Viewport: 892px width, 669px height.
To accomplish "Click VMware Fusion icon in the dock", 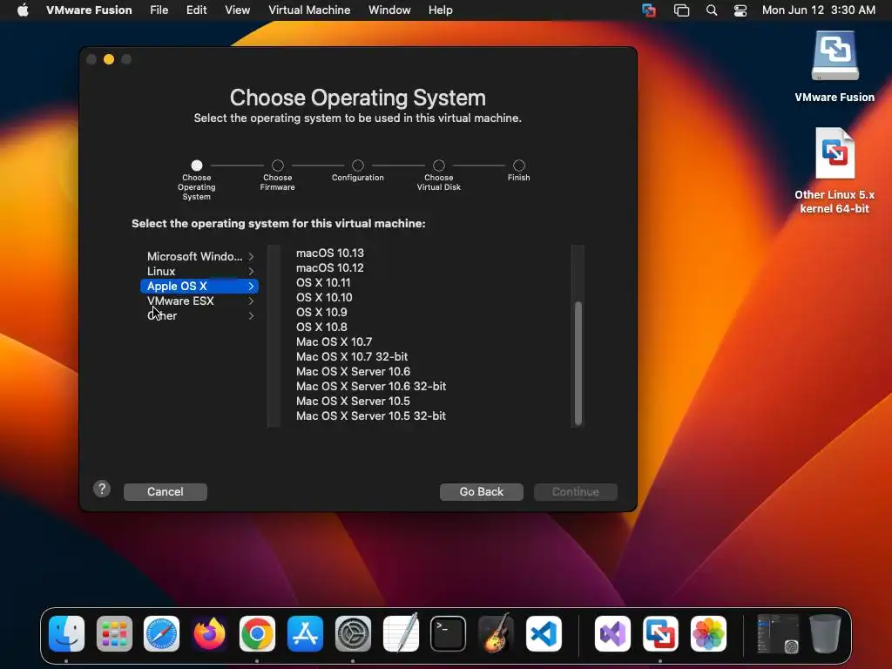I will tap(660, 633).
